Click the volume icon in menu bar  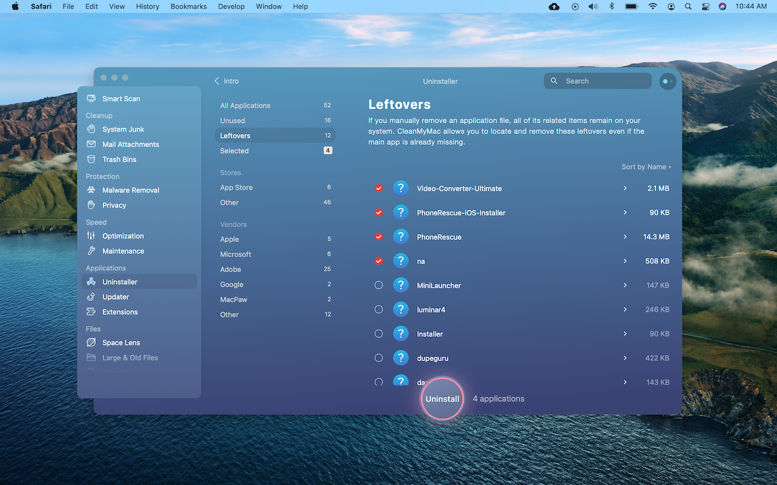[593, 6]
